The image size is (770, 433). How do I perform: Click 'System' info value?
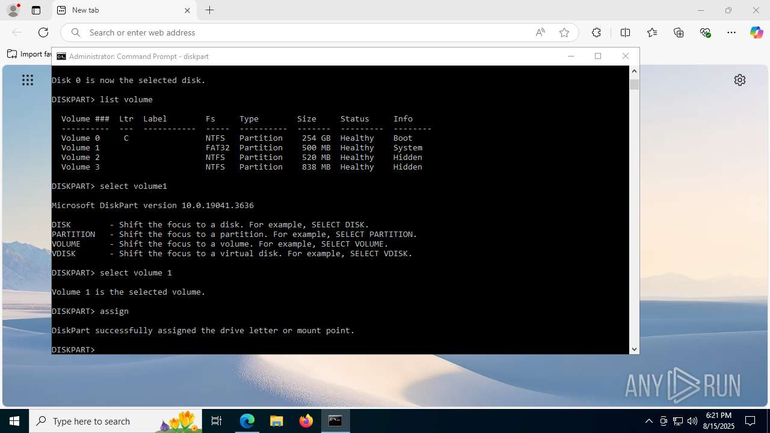(408, 147)
